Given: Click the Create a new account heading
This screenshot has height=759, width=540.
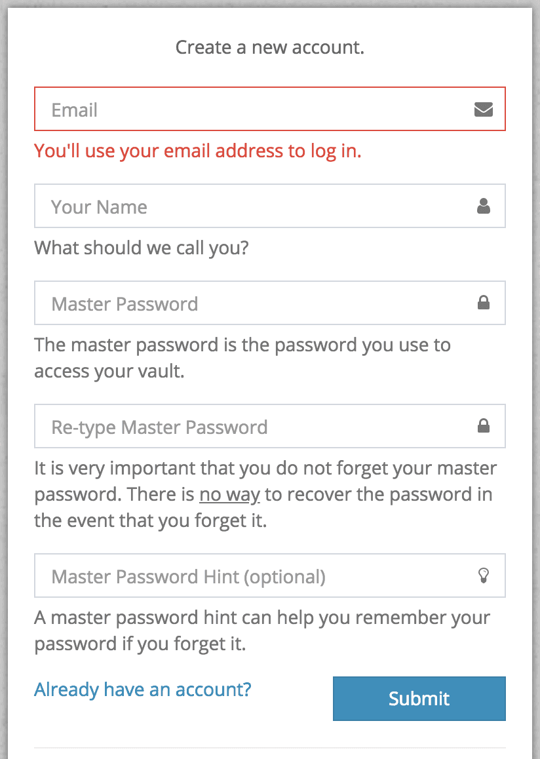Looking at the screenshot, I should pos(270,47).
